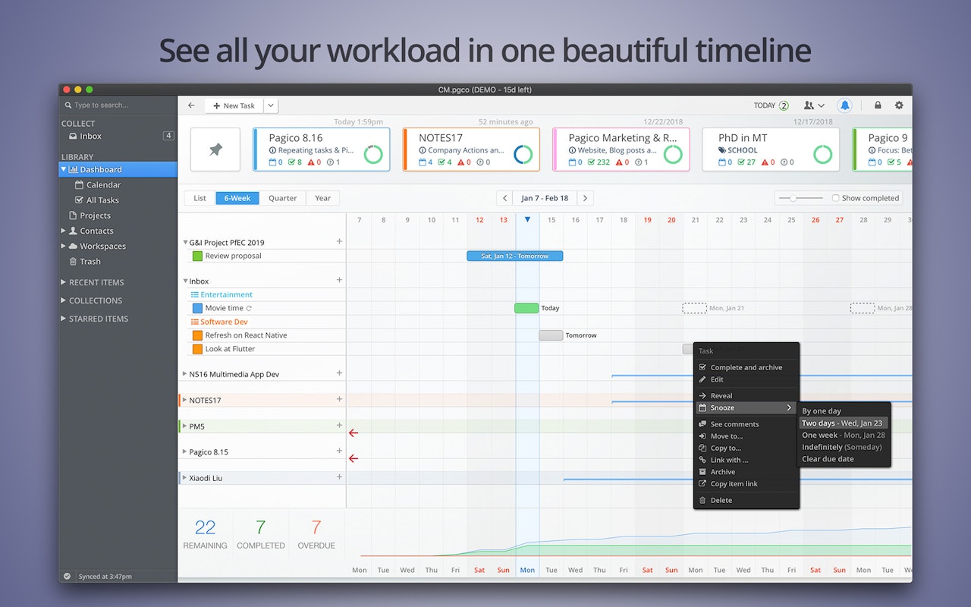The height and width of the screenshot is (607, 971).
Task: Enable Show completed checkbox
Action: [x=835, y=198]
